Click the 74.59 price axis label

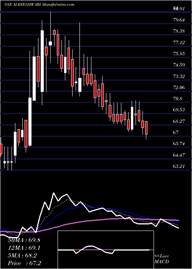[x=179, y=65]
